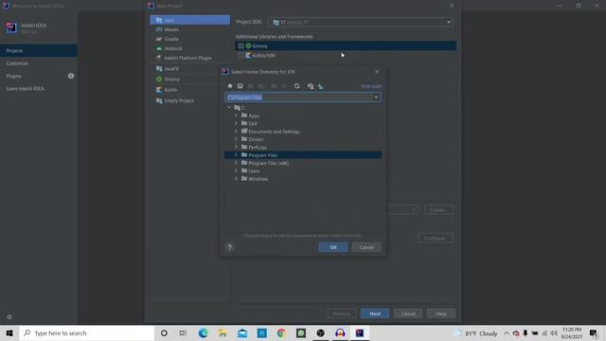Image resolution: width=606 pixels, height=341 pixels.
Task: Open Customize in welcome sidebar
Action: [39, 63]
